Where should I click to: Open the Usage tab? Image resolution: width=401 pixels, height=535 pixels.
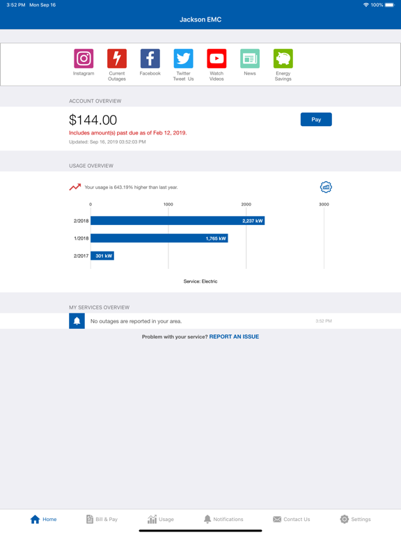pyautogui.click(x=161, y=519)
